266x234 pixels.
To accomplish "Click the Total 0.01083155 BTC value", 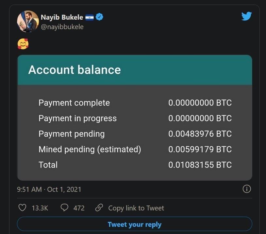I will pos(200,165).
